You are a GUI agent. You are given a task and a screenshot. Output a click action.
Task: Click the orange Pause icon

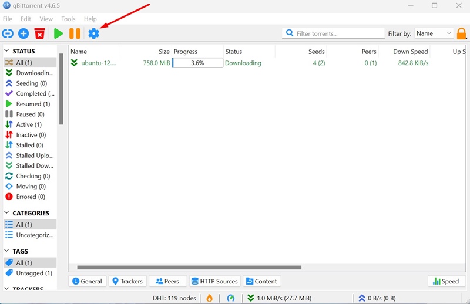[75, 33]
